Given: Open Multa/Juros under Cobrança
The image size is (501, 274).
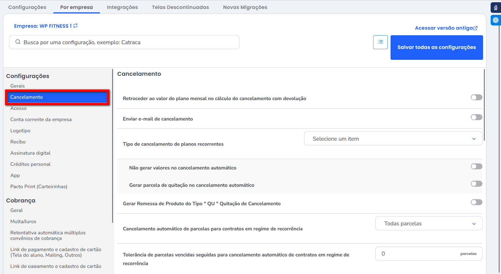Looking at the screenshot, I should pyautogui.click(x=23, y=221).
